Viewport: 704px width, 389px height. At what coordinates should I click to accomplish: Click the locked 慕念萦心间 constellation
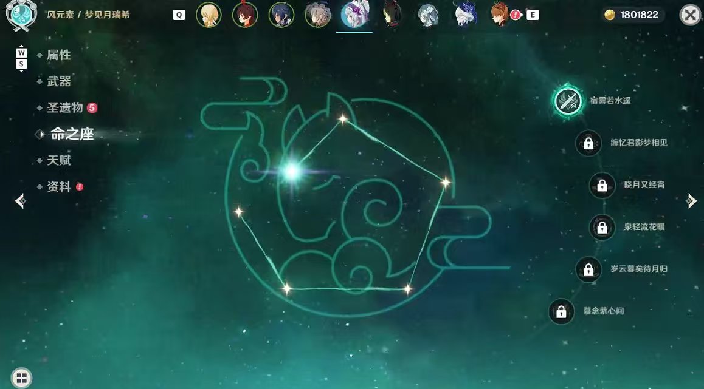click(x=561, y=311)
